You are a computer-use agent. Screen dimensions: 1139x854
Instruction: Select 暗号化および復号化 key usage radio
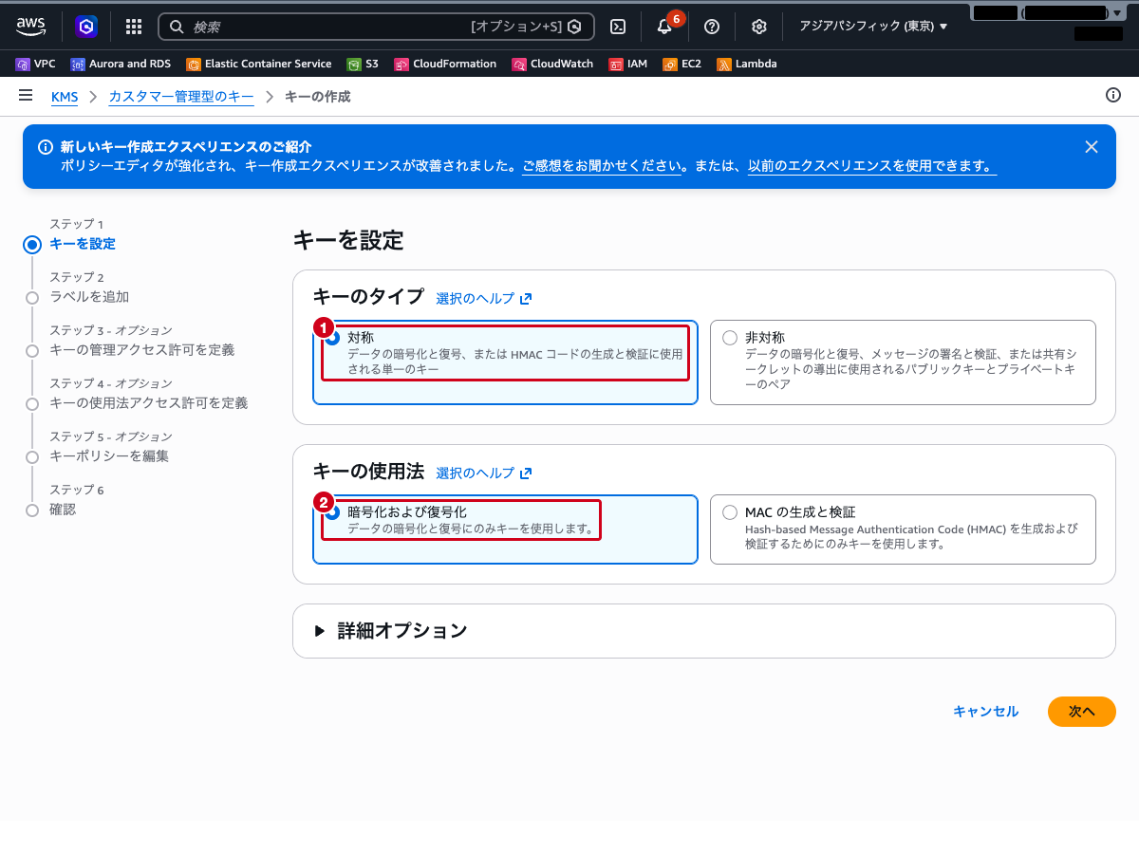(332, 512)
